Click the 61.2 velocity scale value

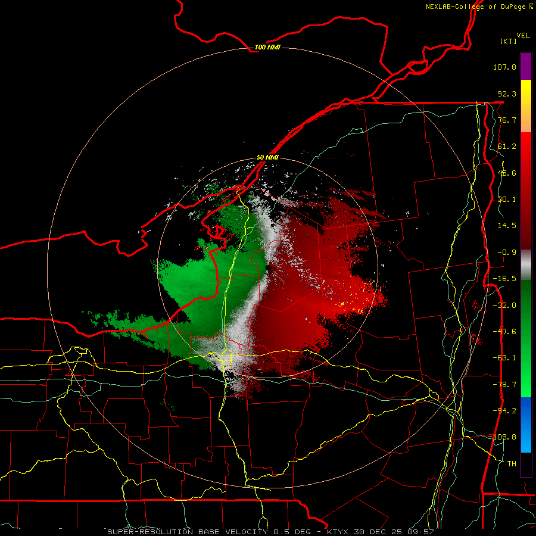507,147
